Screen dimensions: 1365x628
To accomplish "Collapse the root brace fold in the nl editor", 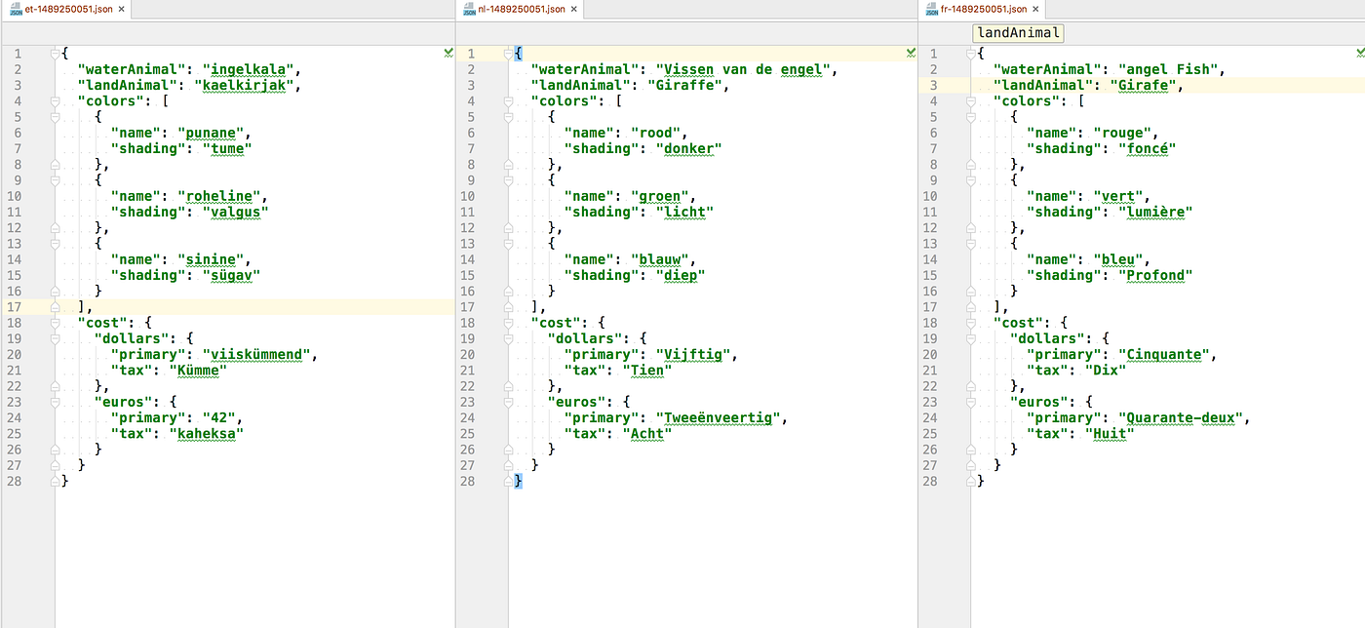I will coord(507,53).
